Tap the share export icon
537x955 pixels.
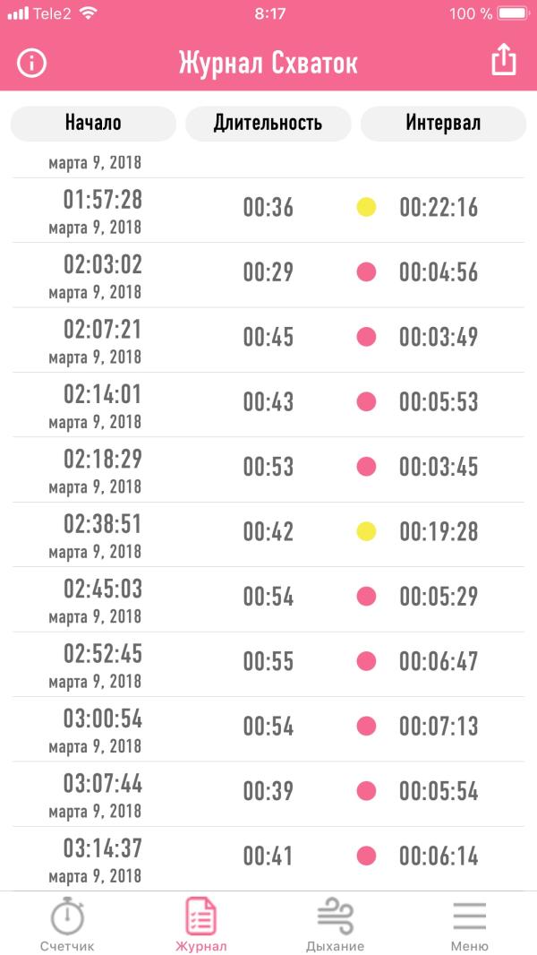click(x=504, y=60)
